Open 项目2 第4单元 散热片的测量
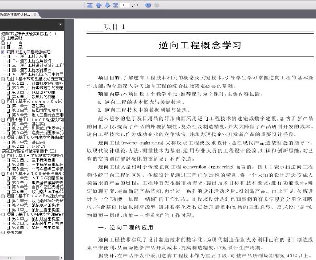 pos(34,97)
